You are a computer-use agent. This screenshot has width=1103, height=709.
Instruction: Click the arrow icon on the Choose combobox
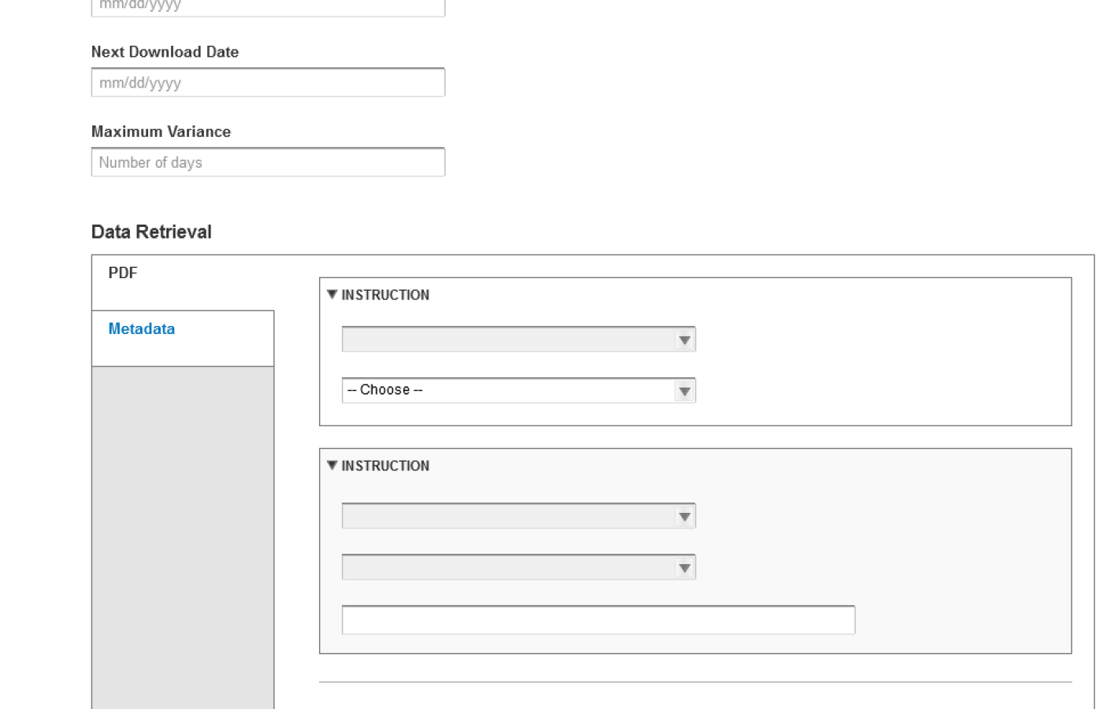(x=684, y=390)
